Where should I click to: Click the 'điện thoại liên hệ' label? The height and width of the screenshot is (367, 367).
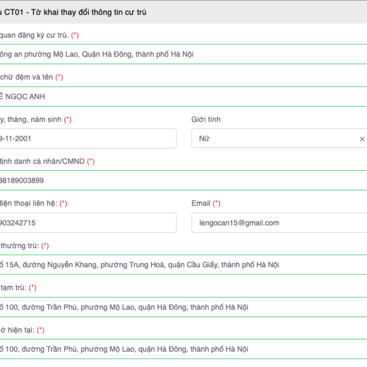click(28, 203)
